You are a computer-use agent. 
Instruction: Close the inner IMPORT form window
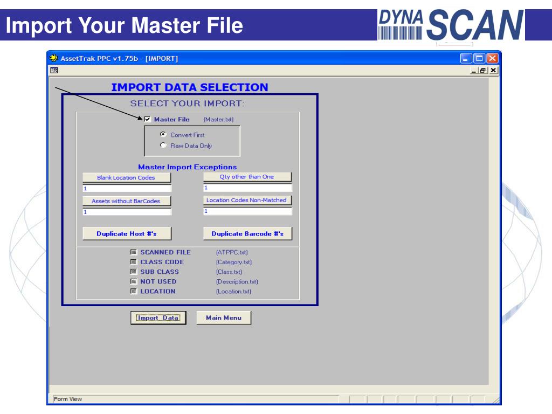(x=493, y=71)
